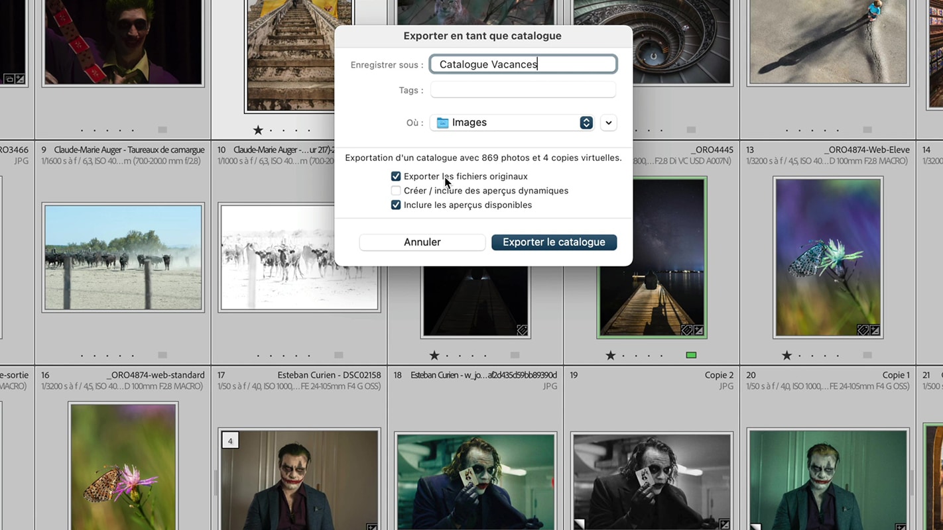Click develop adjustments badge on _ORO4874-Web-Eleve photo
This screenshot has width=943, height=530.
tap(874, 330)
